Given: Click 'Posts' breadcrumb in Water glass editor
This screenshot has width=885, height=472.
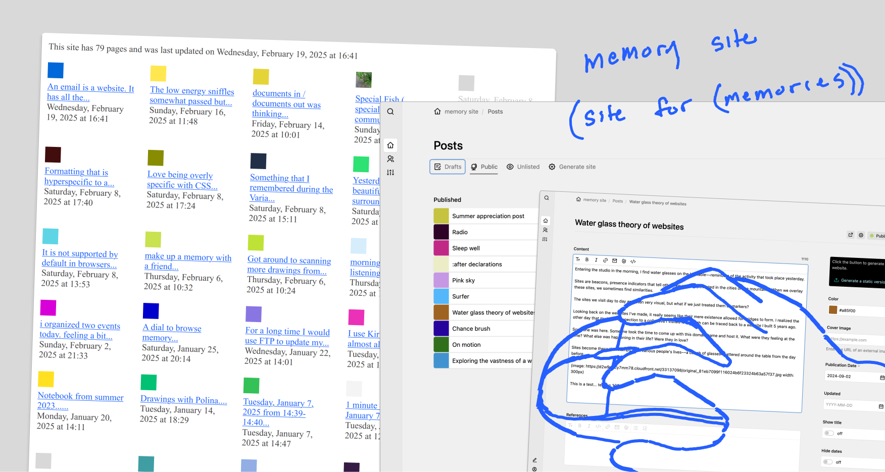Looking at the screenshot, I should pos(618,201).
